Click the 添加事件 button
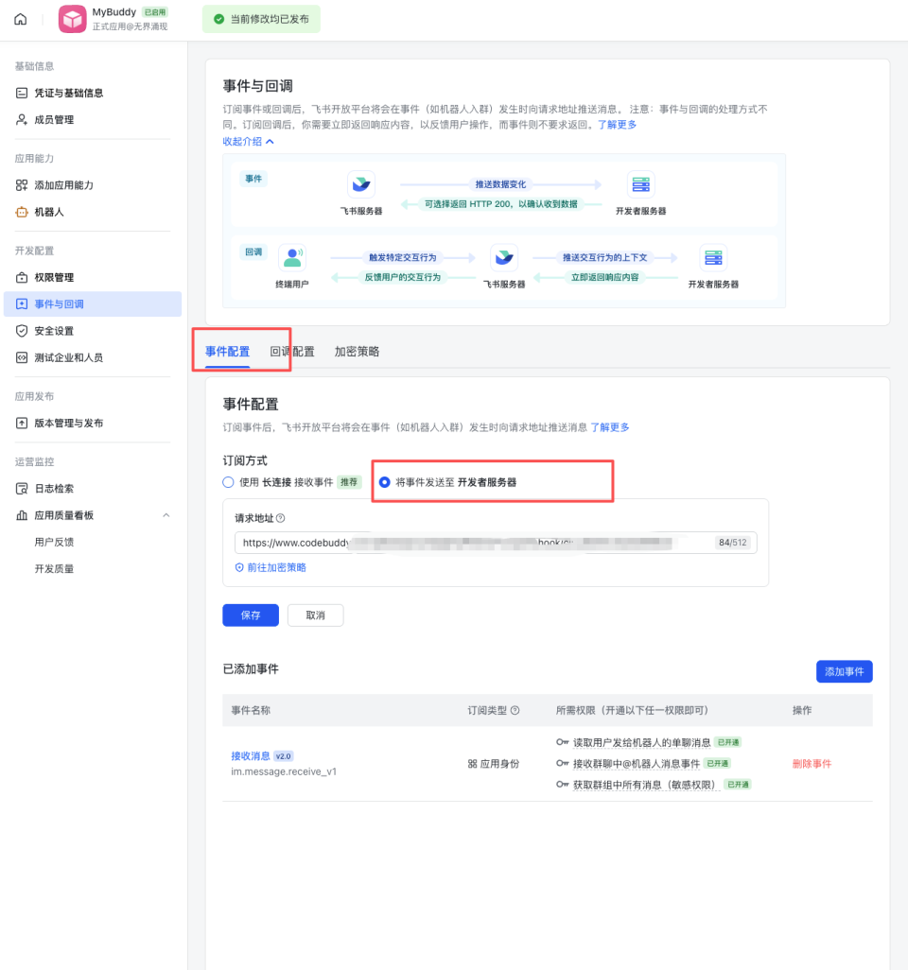The width and height of the screenshot is (908, 970). click(x=844, y=670)
